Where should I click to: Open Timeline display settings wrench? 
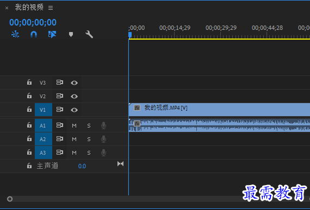[89, 34]
